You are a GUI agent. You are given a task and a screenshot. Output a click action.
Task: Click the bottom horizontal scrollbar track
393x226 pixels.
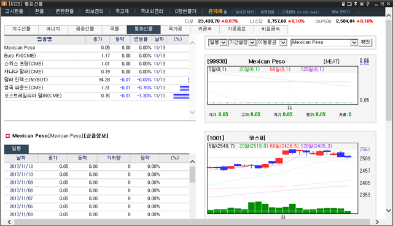click(x=192, y=222)
